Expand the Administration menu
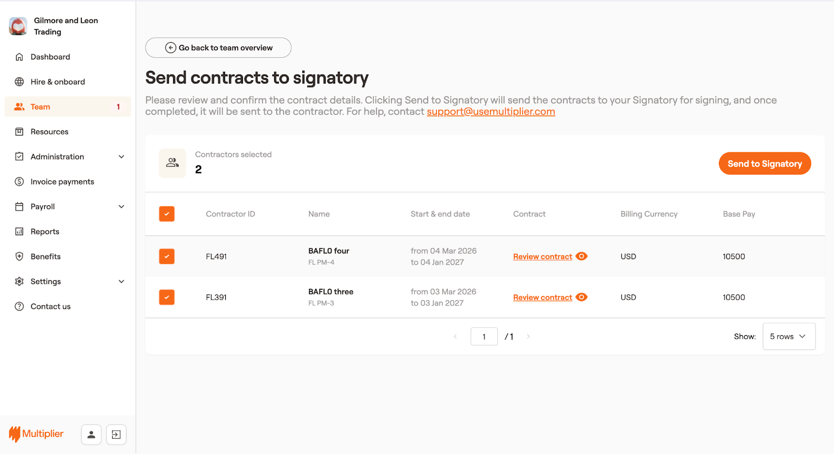This screenshot has height=454, width=834. [x=121, y=157]
